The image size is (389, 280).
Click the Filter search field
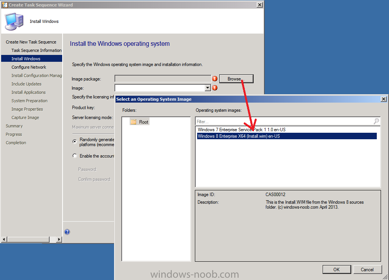[284, 121]
